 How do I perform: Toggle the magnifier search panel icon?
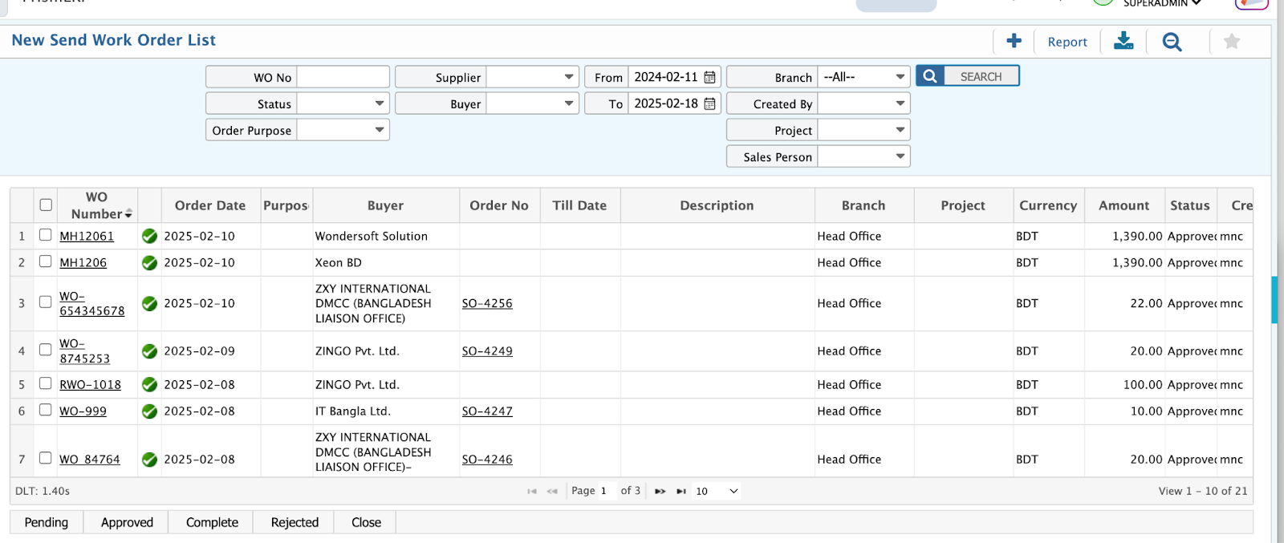[1172, 42]
